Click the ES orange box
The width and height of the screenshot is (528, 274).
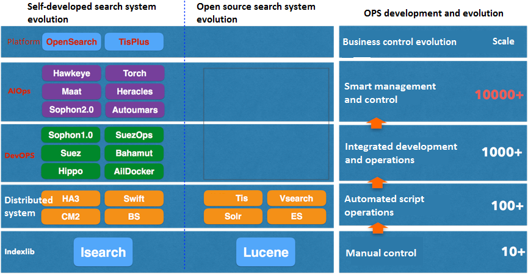click(x=297, y=216)
